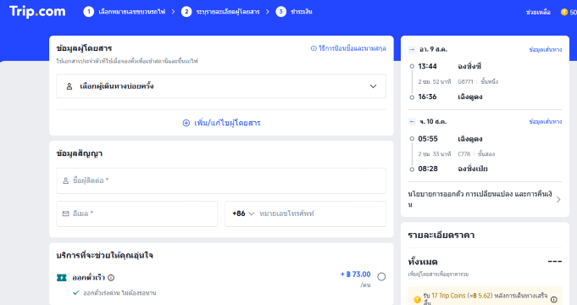The image size is (577, 305).
Task: Click outbound arrow icon for 9 ส.ค. trip
Action: tap(412, 49)
